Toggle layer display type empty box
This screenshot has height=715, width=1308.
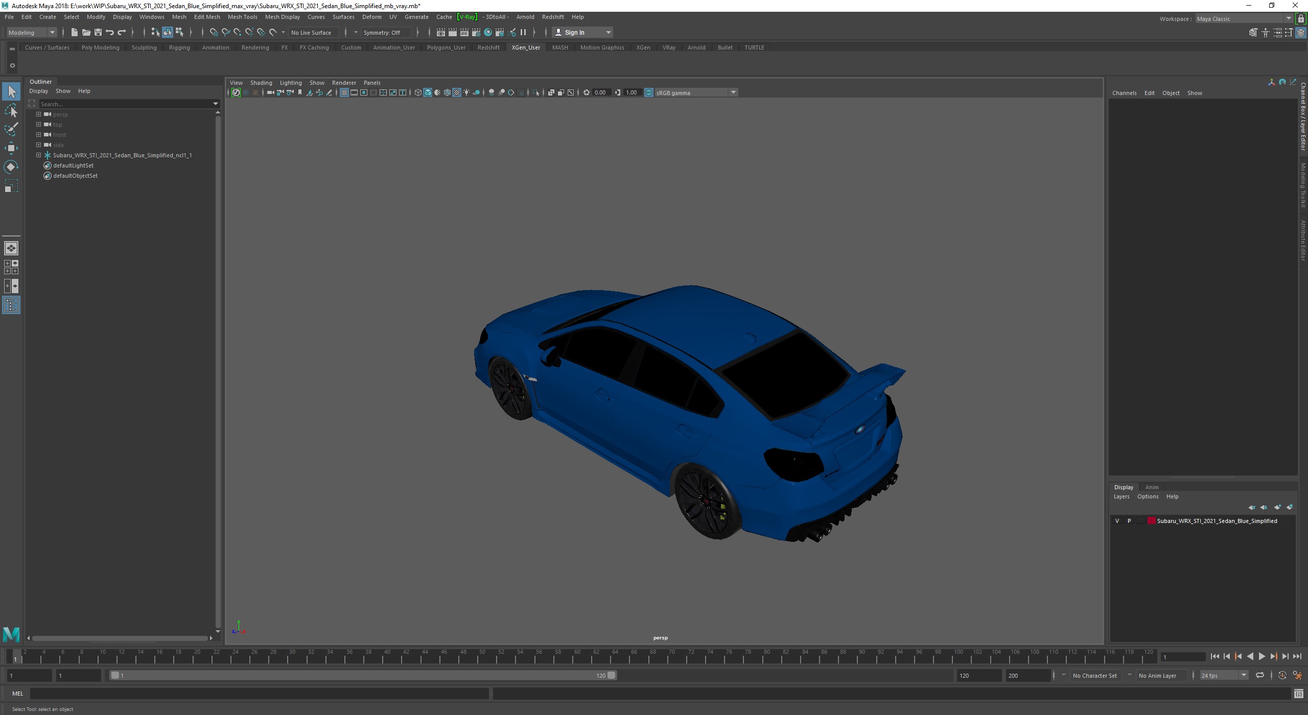pos(1141,521)
